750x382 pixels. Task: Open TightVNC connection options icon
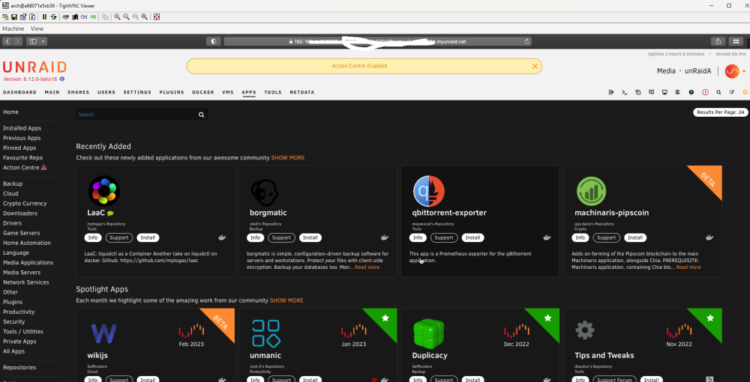(x=23, y=16)
